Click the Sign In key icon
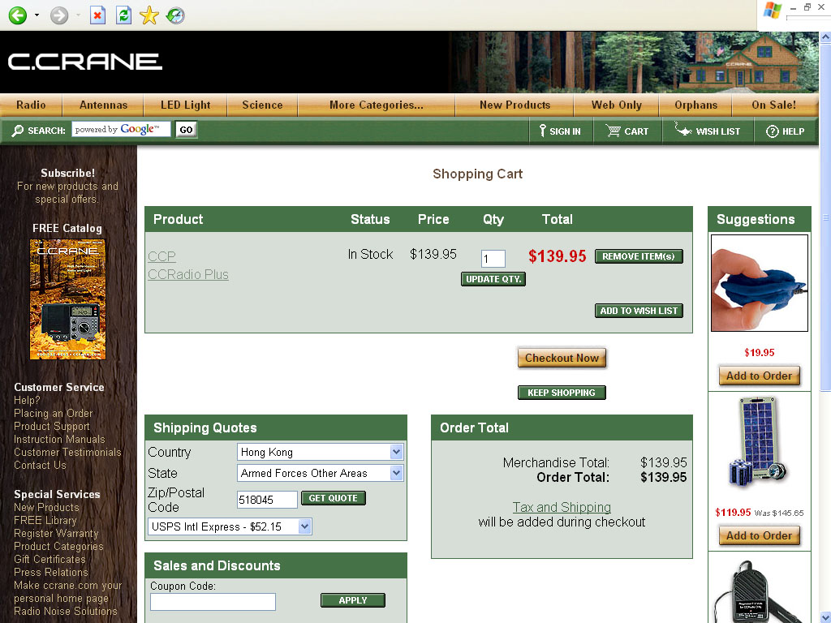Viewport: 831px width, 623px height. [x=542, y=131]
